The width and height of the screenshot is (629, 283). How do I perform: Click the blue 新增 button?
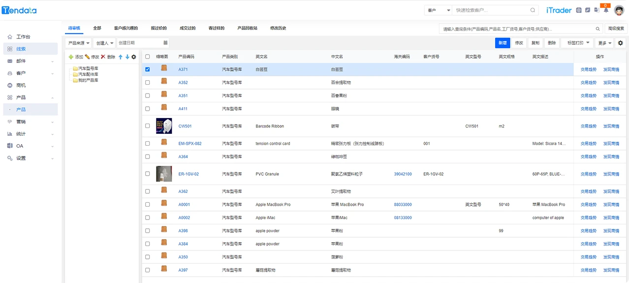coord(503,43)
